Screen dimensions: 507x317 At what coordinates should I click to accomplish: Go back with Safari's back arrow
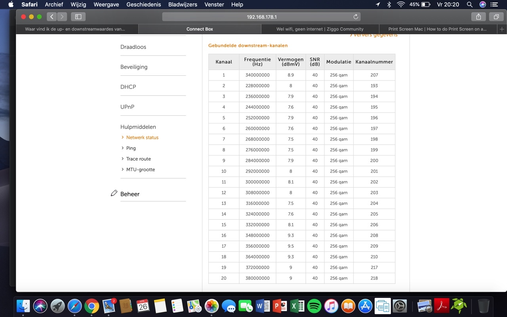pos(52,17)
